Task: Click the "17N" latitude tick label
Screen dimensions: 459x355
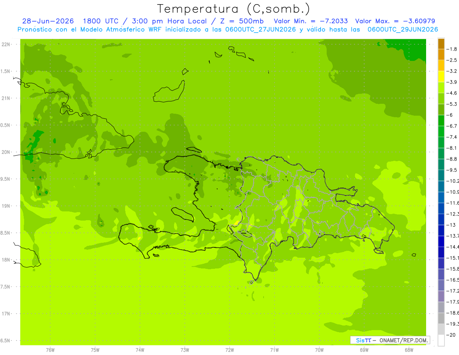Action: (x=6, y=314)
